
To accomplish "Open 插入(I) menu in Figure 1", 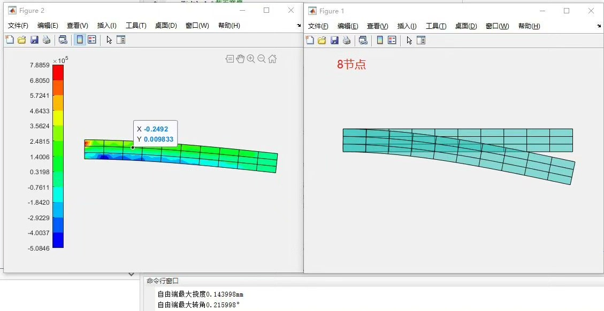I will 407,26.
